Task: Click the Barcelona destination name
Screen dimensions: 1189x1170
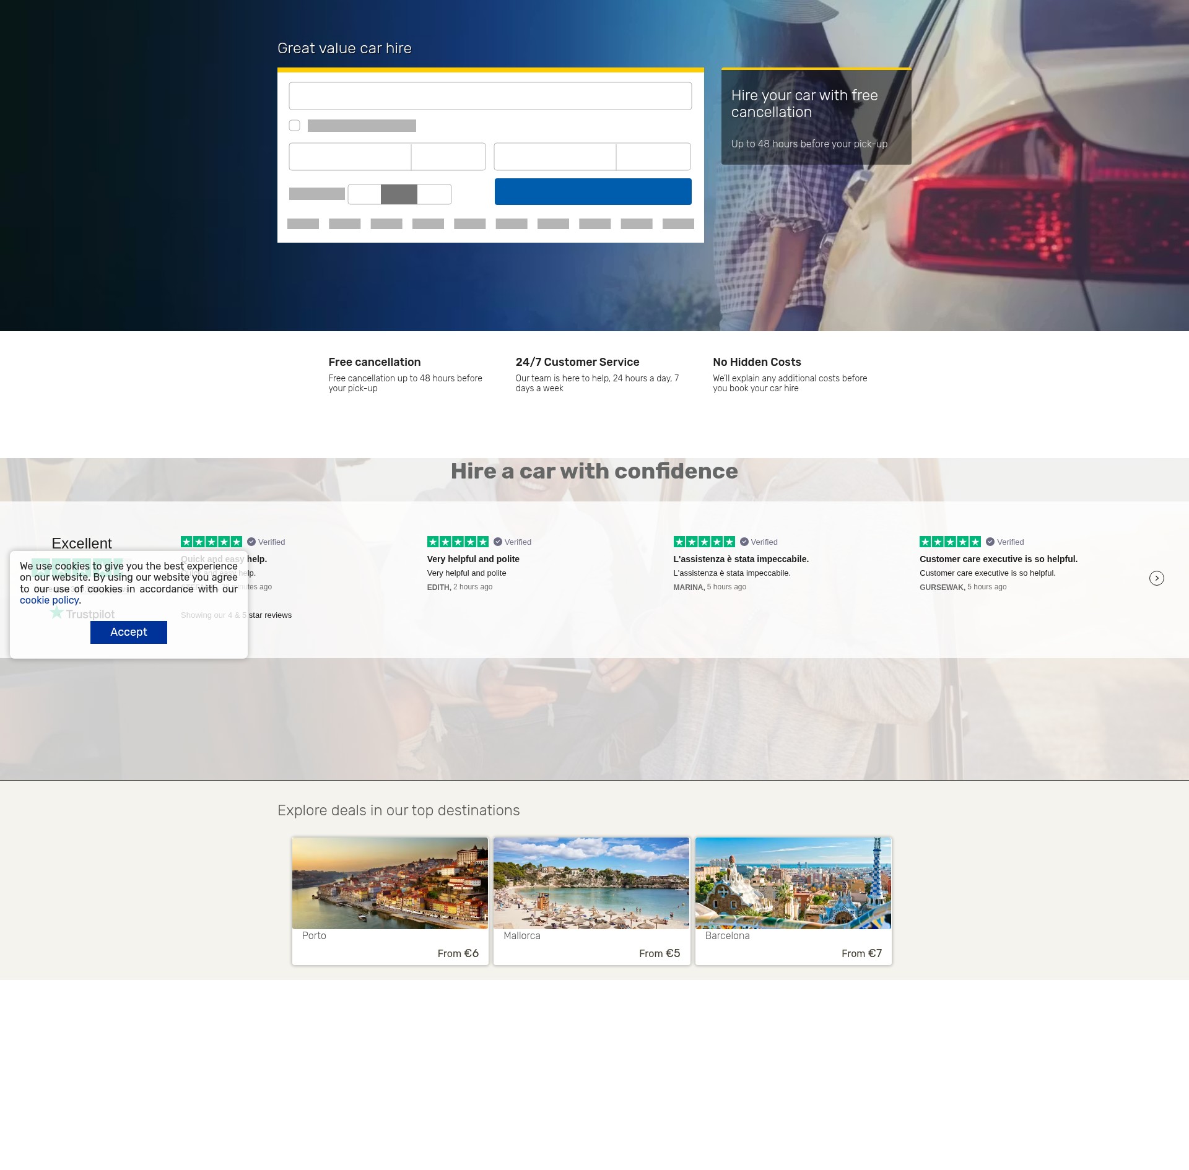Action: pyautogui.click(x=728, y=935)
